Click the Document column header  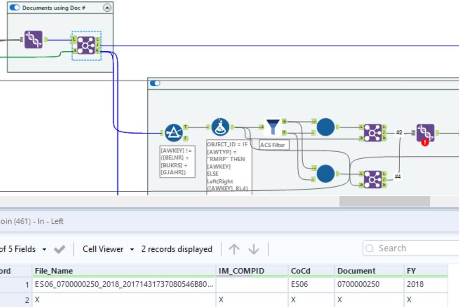pos(369,271)
